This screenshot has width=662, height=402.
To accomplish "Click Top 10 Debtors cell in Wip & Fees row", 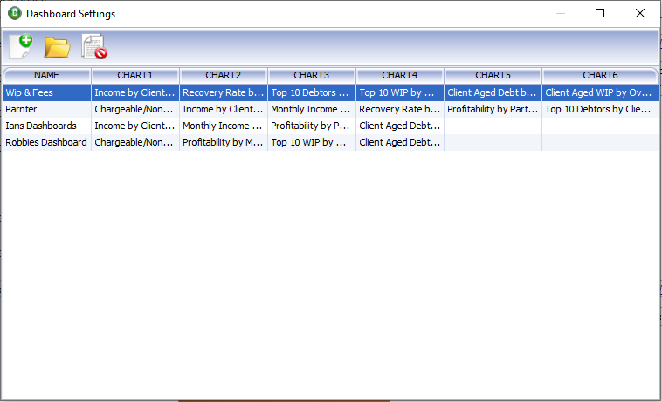I will pos(312,92).
